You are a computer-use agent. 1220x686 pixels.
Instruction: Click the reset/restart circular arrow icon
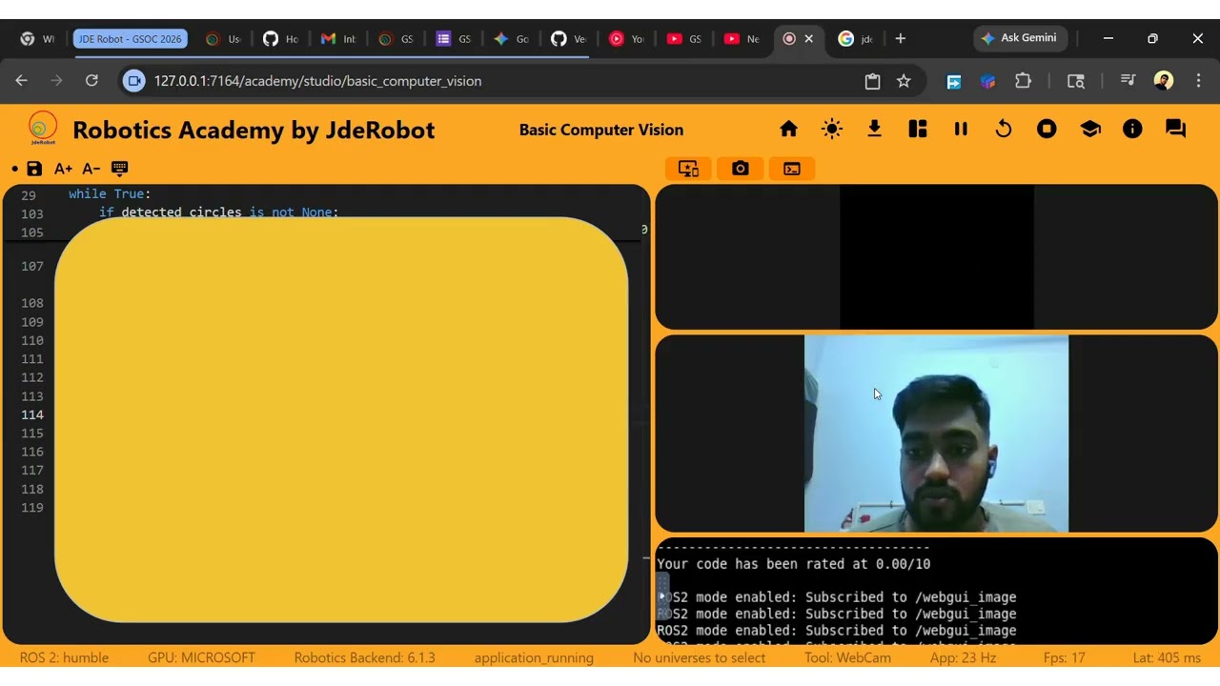(1004, 129)
